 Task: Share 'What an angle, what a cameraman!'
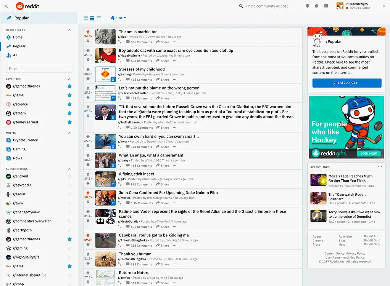pyautogui.click(x=163, y=166)
